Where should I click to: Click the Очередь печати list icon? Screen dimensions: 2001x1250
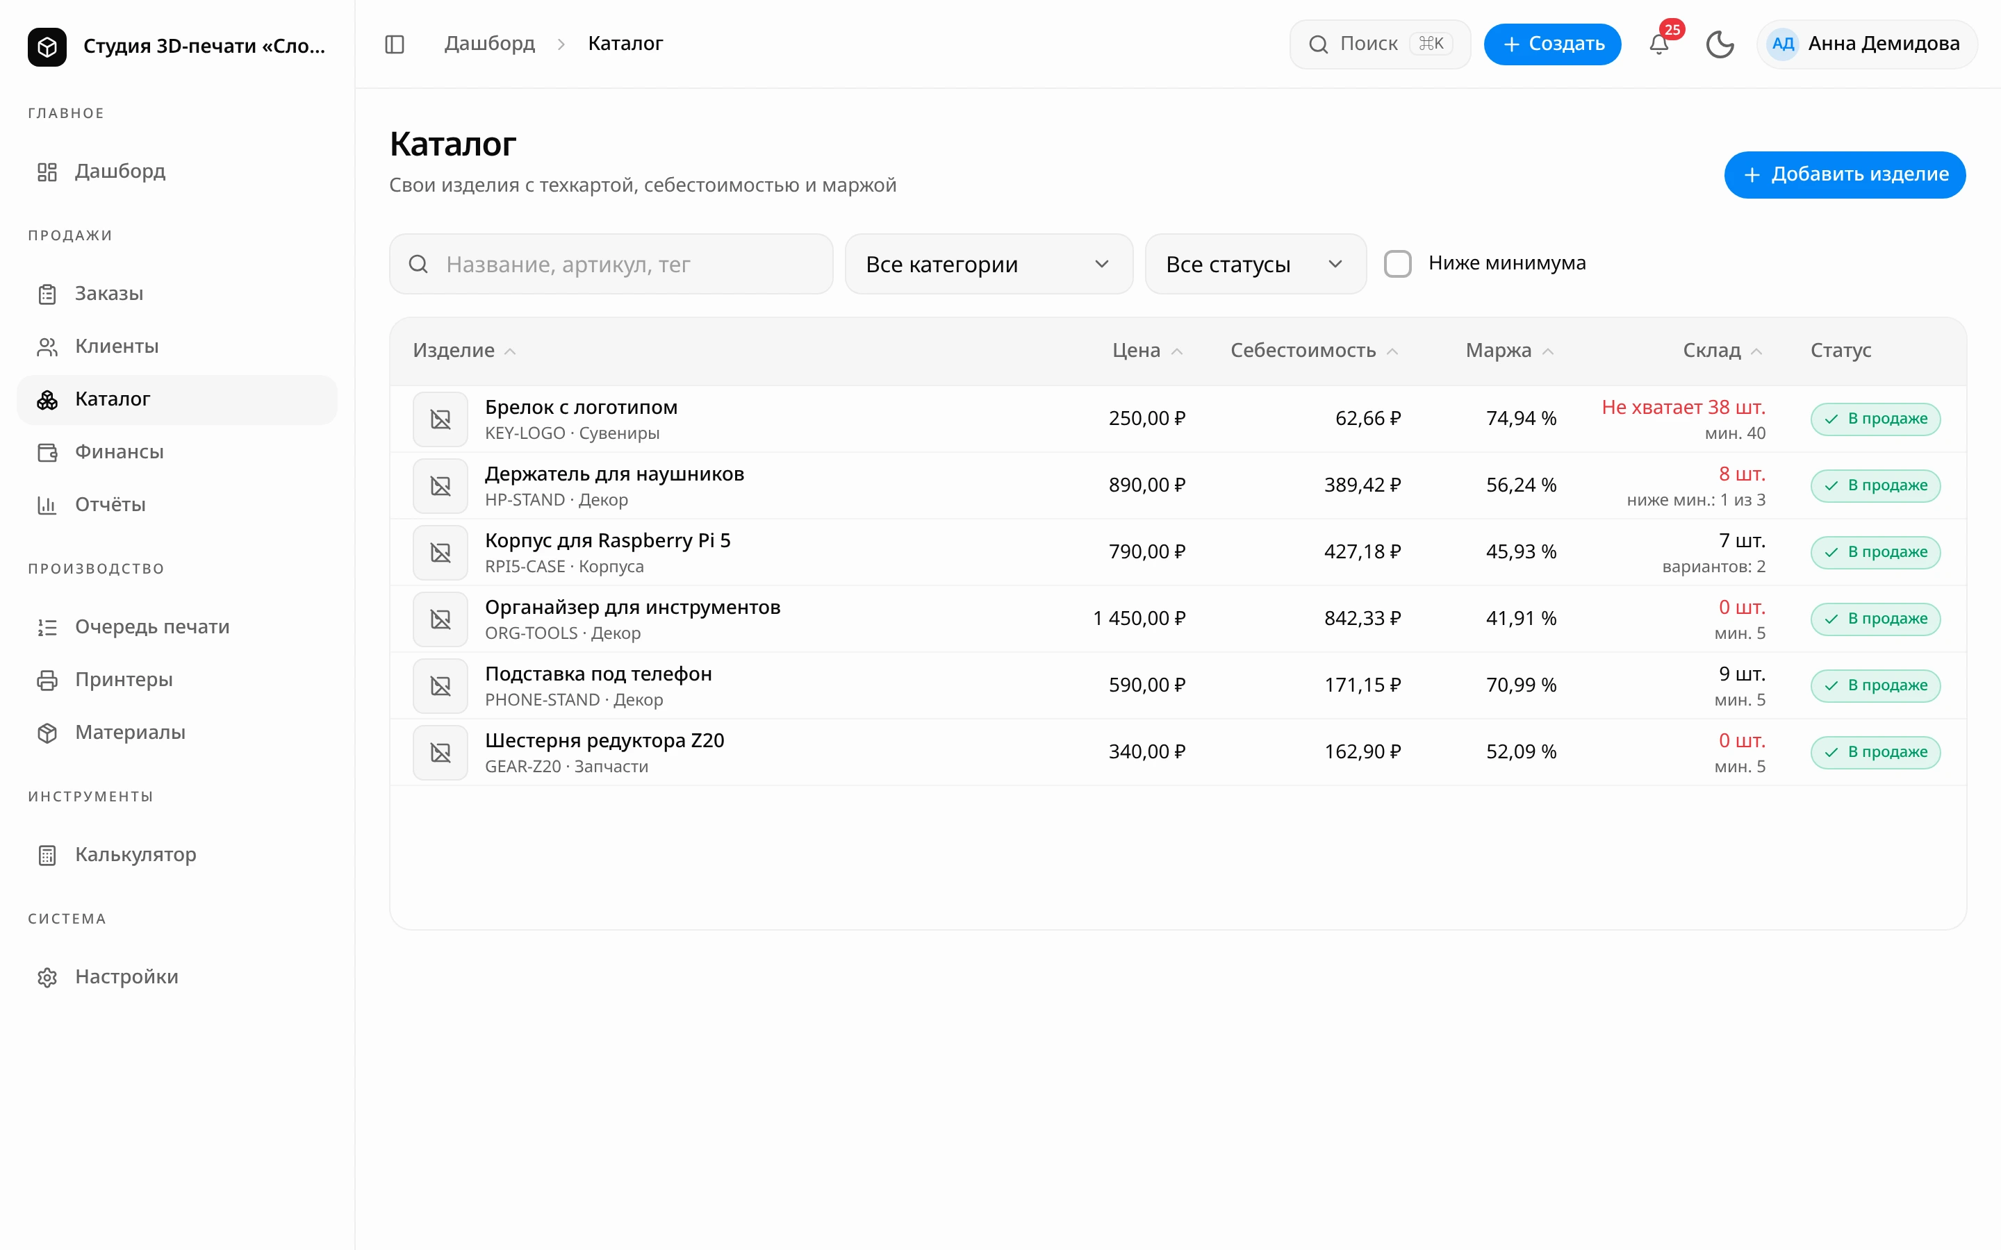pos(47,628)
